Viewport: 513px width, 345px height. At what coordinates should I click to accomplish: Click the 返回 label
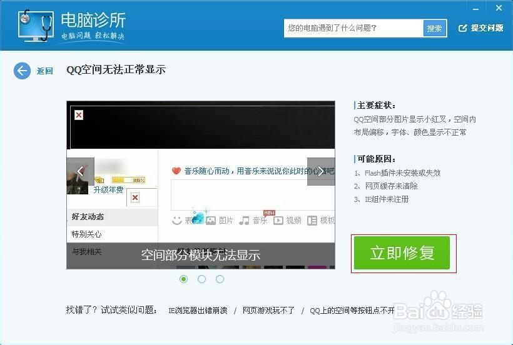point(45,71)
